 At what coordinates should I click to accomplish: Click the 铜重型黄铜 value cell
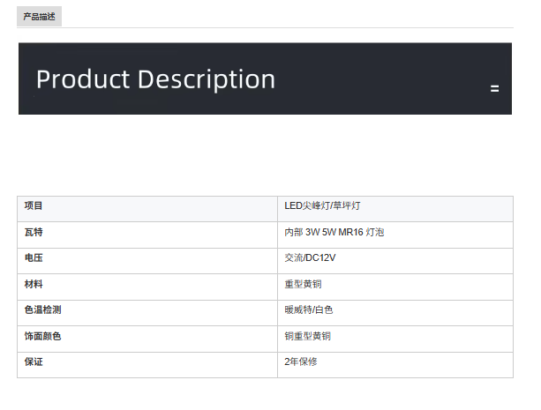tap(307, 337)
